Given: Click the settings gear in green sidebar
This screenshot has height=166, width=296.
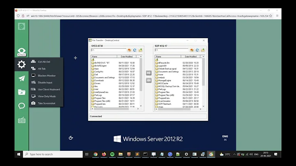Looking at the screenshot, I should [x=21, y=65].
